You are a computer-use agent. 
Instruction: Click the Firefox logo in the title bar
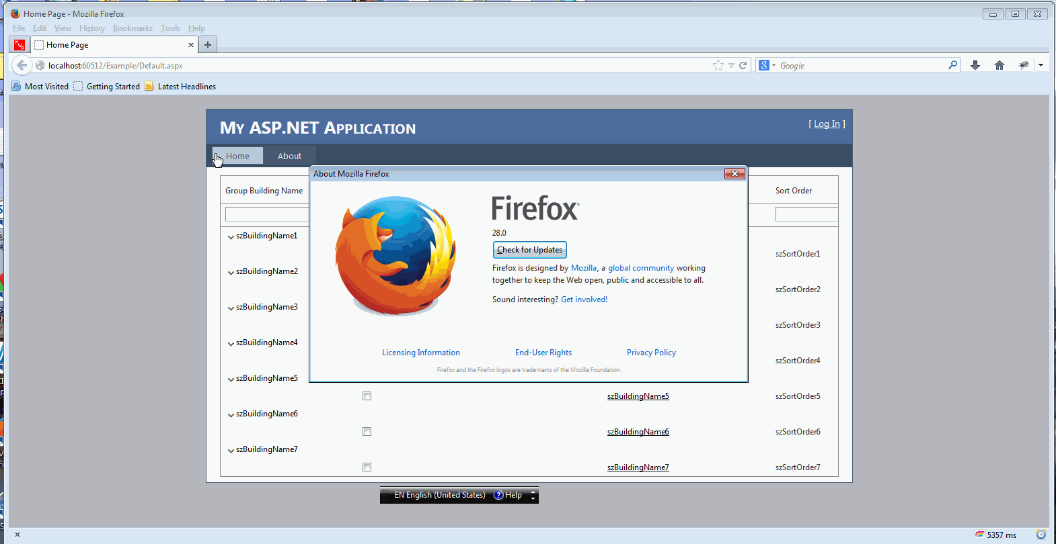[15, 13]
